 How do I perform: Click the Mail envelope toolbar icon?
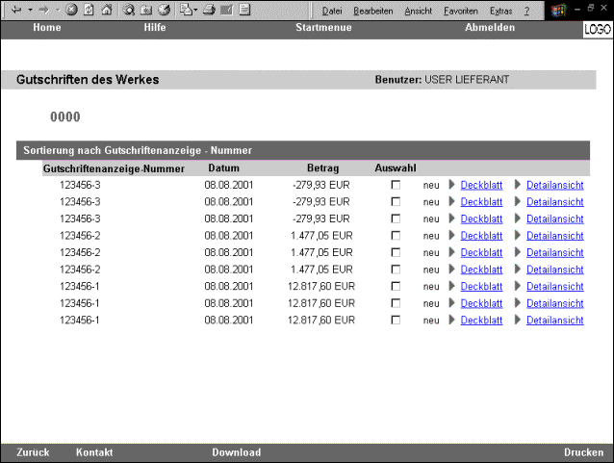pyautogui.click(x=187, y=10)
